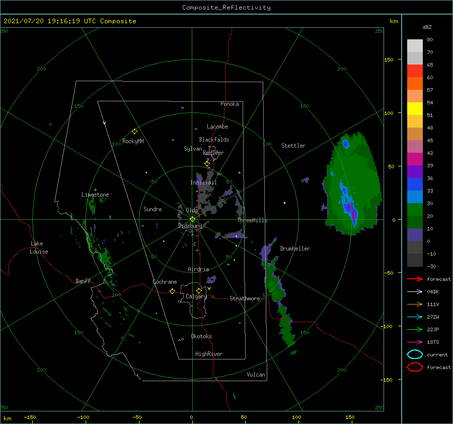Click the cyan 27ZW arrow legend icon
The image size is (453, 424).
click(415, 317)
